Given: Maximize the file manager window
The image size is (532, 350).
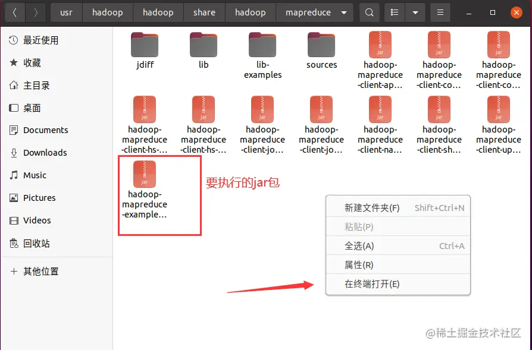Looking at the screenshot, I should (x=493, y=12).
